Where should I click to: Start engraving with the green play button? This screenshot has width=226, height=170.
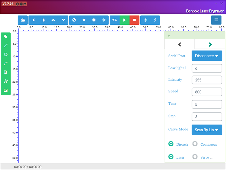click(x=125, y=20)
